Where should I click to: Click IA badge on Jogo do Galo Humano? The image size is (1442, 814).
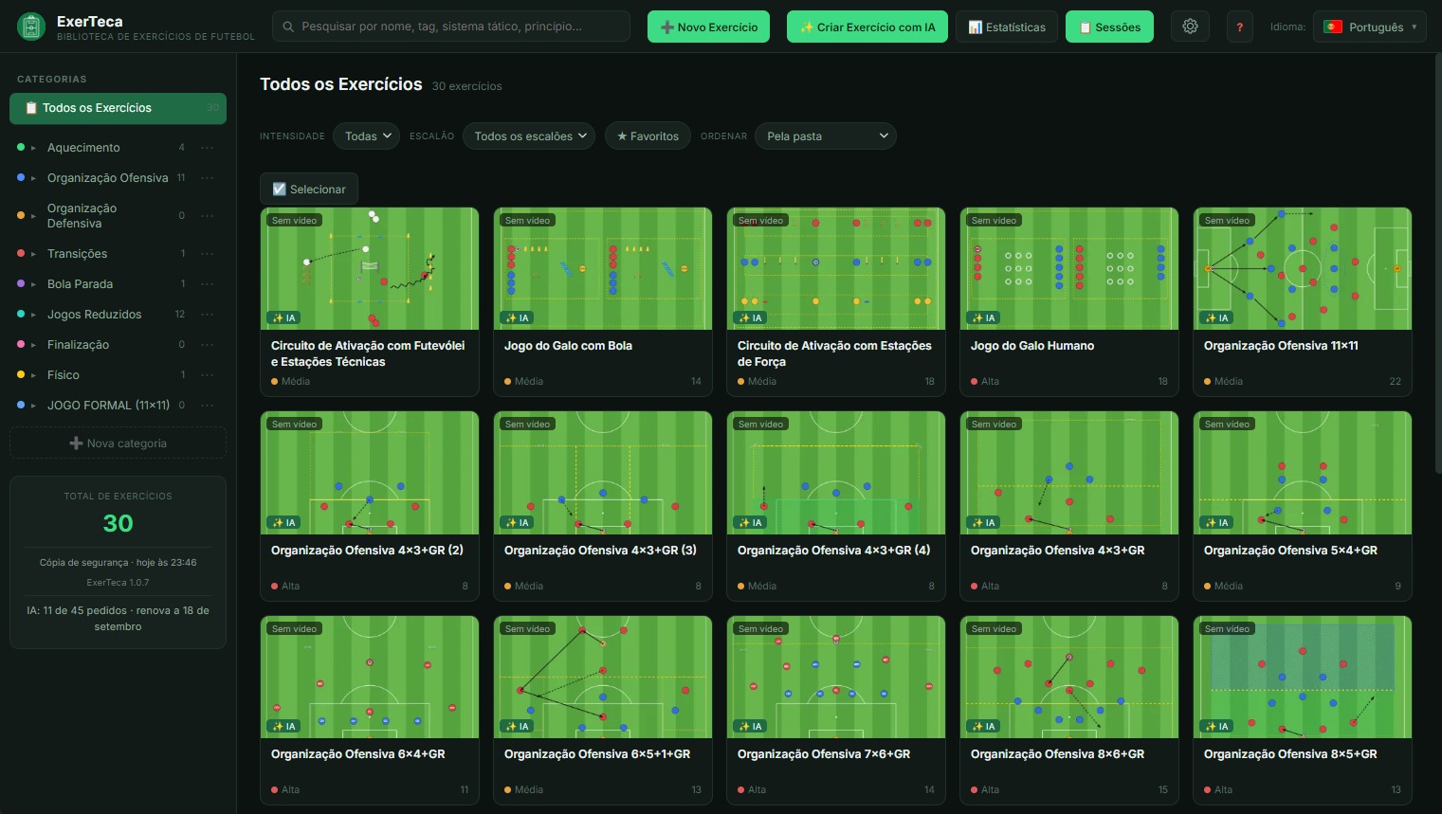click(983, 318)
